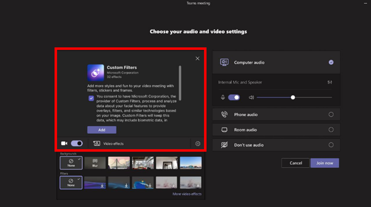
Task: Adjust the speaker volume slider
Action: point(294,98)
